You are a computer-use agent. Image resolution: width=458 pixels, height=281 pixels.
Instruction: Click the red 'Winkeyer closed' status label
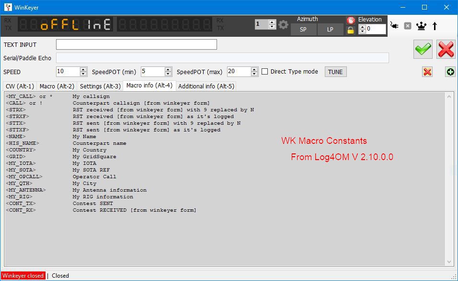point(23,276)
